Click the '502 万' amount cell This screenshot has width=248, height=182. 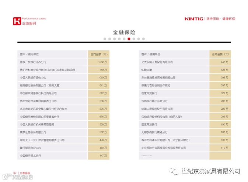[99, 132]
